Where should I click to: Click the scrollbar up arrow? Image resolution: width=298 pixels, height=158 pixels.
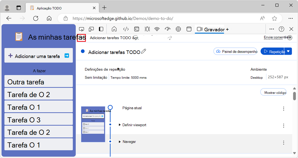pyautogui.click(x=294, y=88)
